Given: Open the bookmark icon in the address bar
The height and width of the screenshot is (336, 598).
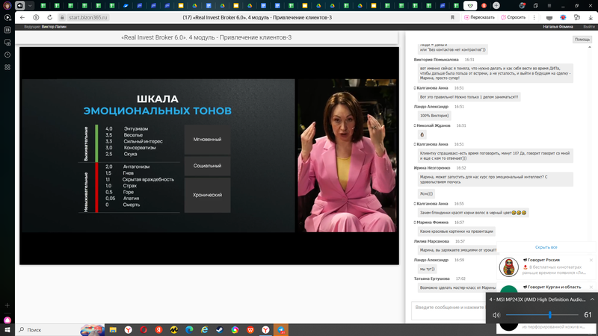Looking at the screenshot, I should [454, 17].
